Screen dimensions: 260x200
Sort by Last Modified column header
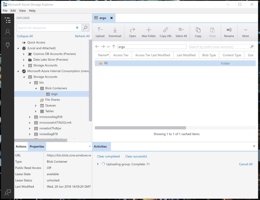[x=186, y=55]
